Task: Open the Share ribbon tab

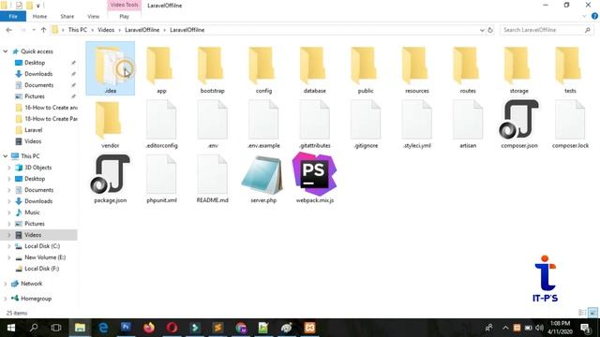Action: 67,17
